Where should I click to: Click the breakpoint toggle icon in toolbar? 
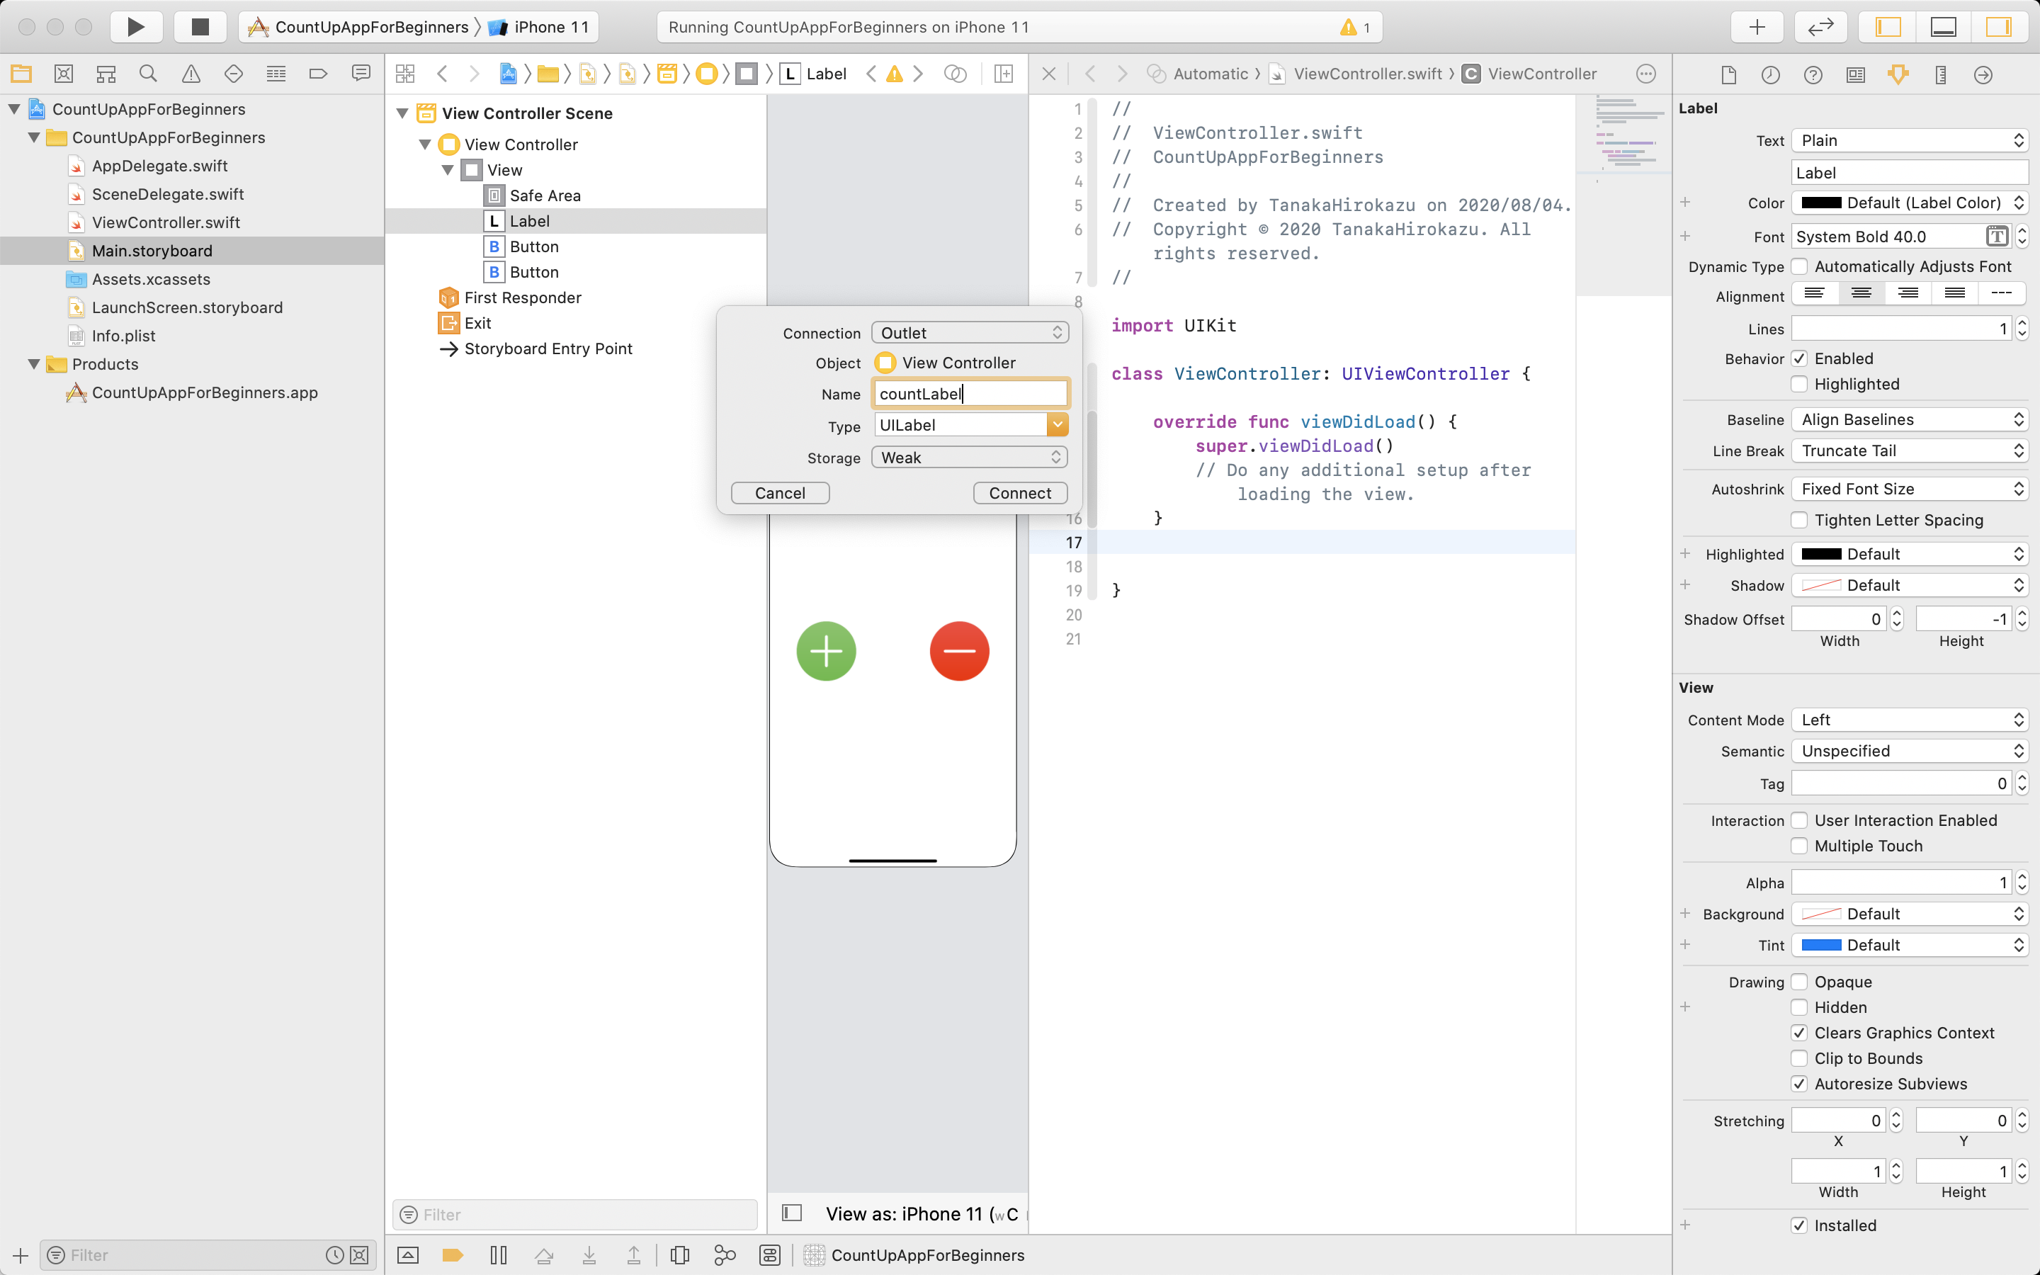coord(455,1254)
